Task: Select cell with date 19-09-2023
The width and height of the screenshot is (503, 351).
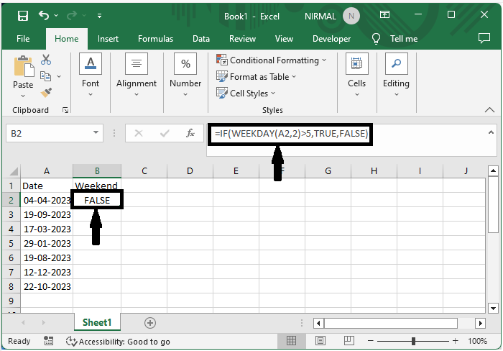Action: click(47, 215)
